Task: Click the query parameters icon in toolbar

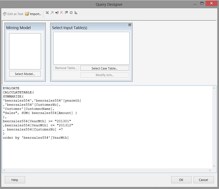Action: tap(66, 13)
